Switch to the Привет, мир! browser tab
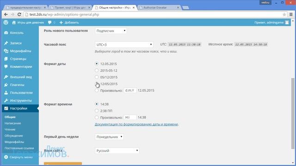 70,7
